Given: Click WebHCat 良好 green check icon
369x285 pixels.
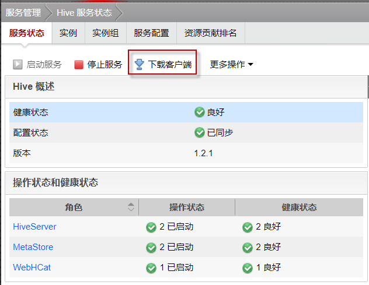Looking at the screenshot, I should tap(248, 268).
